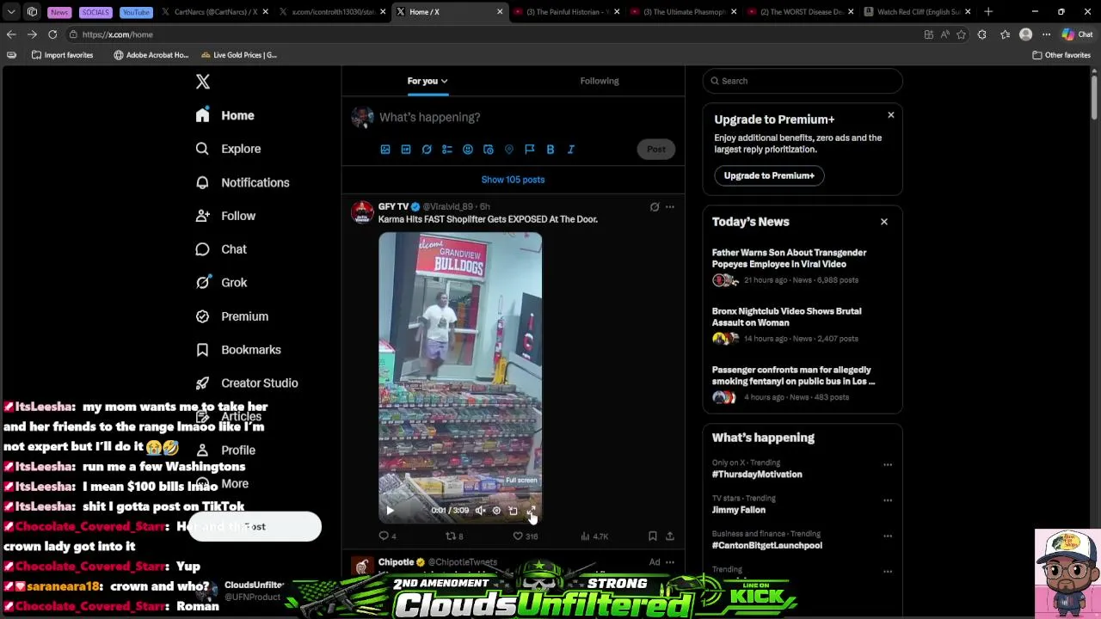The width and height of the screenshot is (1101, 619).
Task: Open the Jimmy Fallon trend
Action: click(x=802, y=505)
